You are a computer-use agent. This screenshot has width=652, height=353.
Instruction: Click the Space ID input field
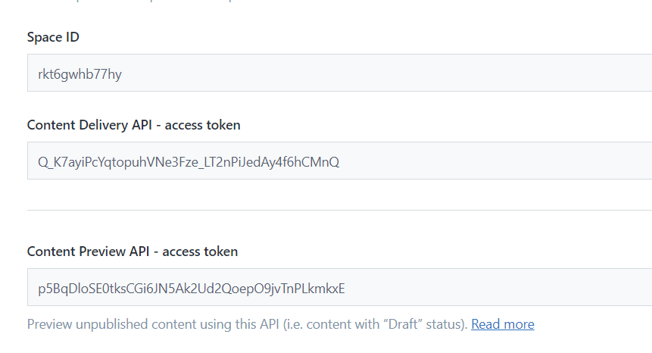339,73
